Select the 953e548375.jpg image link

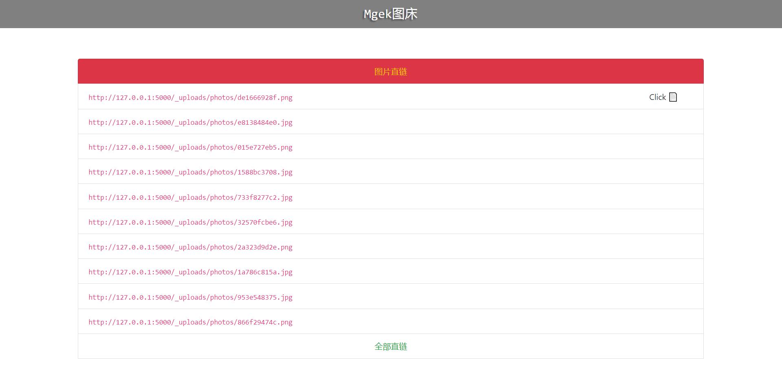coord(190,297)
